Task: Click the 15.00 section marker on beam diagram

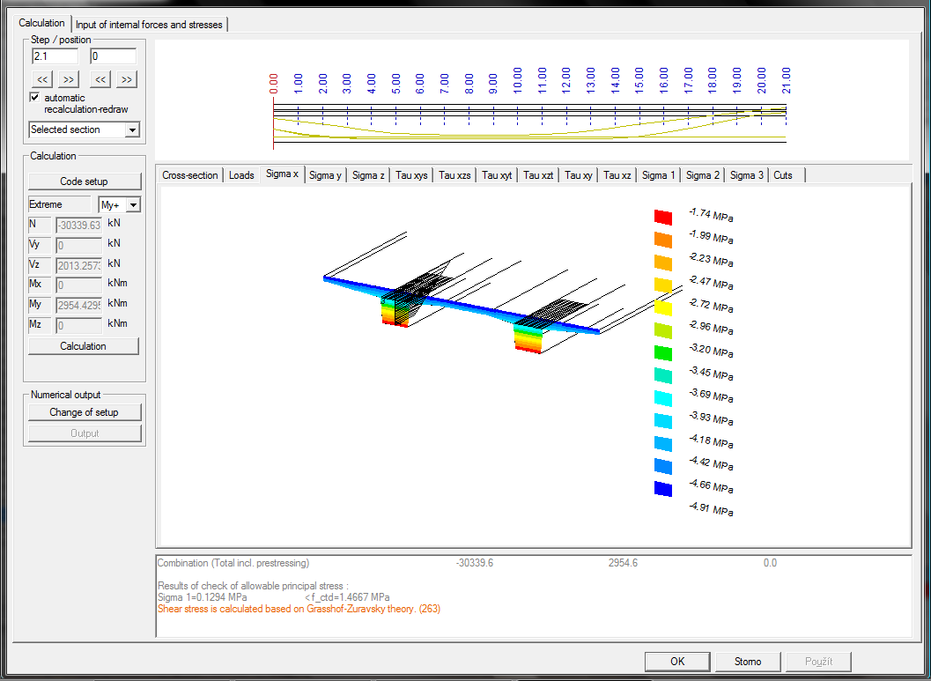Action: click(639, 80)
